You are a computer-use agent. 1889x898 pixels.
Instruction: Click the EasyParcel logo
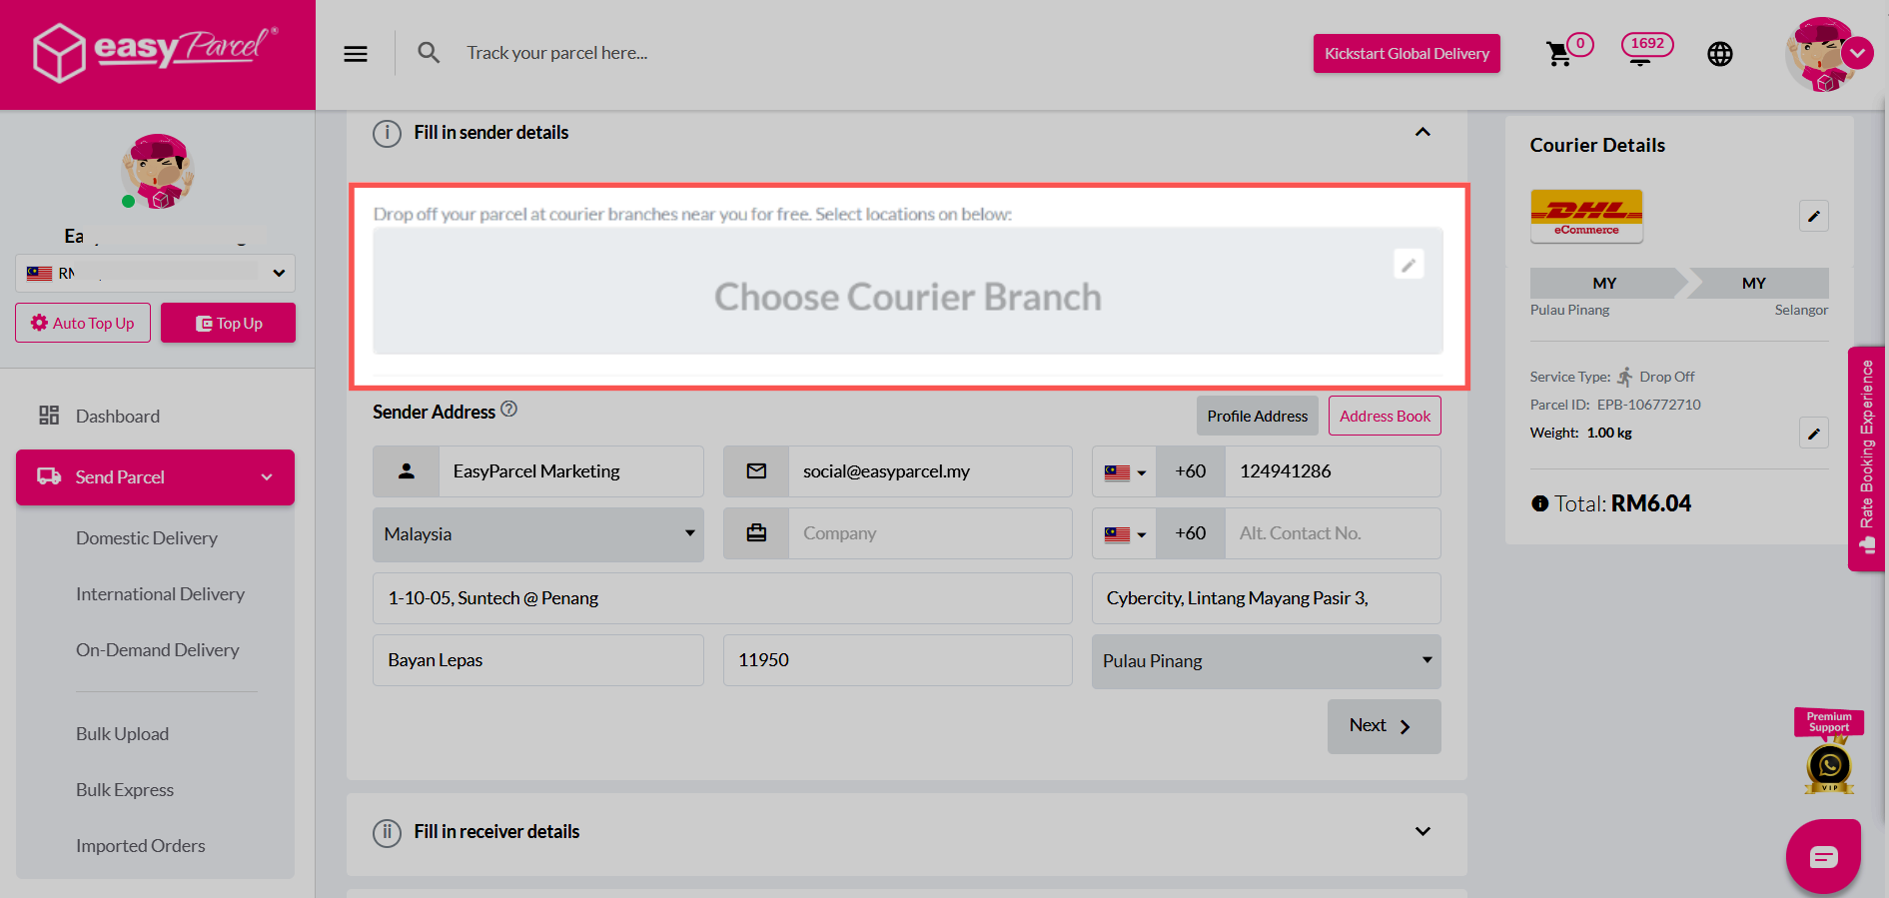156,52
